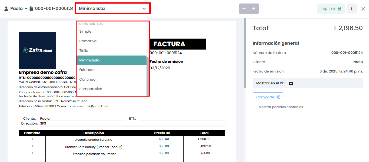Click the Minimalista template selector field
369x162 pixels.
coord(113,8)
